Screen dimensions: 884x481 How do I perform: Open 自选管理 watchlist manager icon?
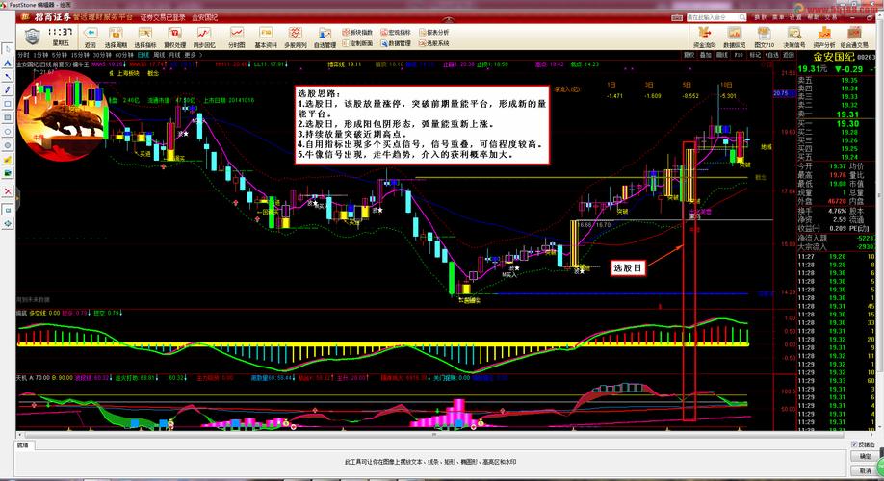[x=325, y=34]
